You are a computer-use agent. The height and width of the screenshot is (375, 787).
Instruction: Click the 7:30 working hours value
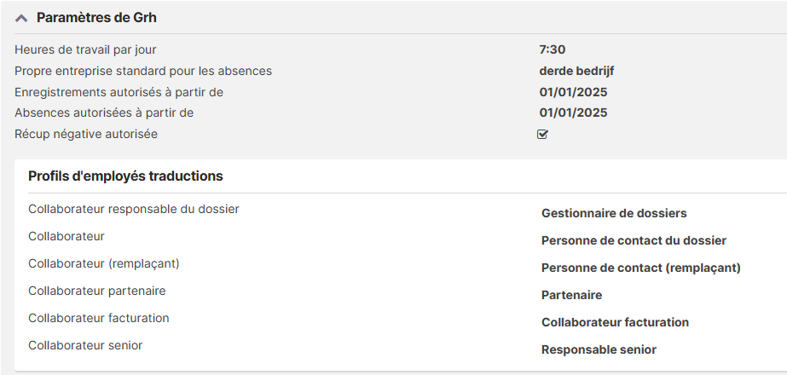pos(552,49)
